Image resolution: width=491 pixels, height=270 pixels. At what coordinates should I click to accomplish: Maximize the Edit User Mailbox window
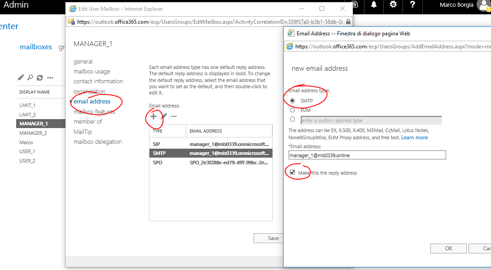coord(322,9)
